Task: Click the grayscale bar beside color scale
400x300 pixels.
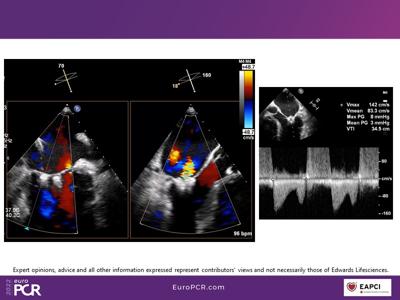Action: [241, 99]
